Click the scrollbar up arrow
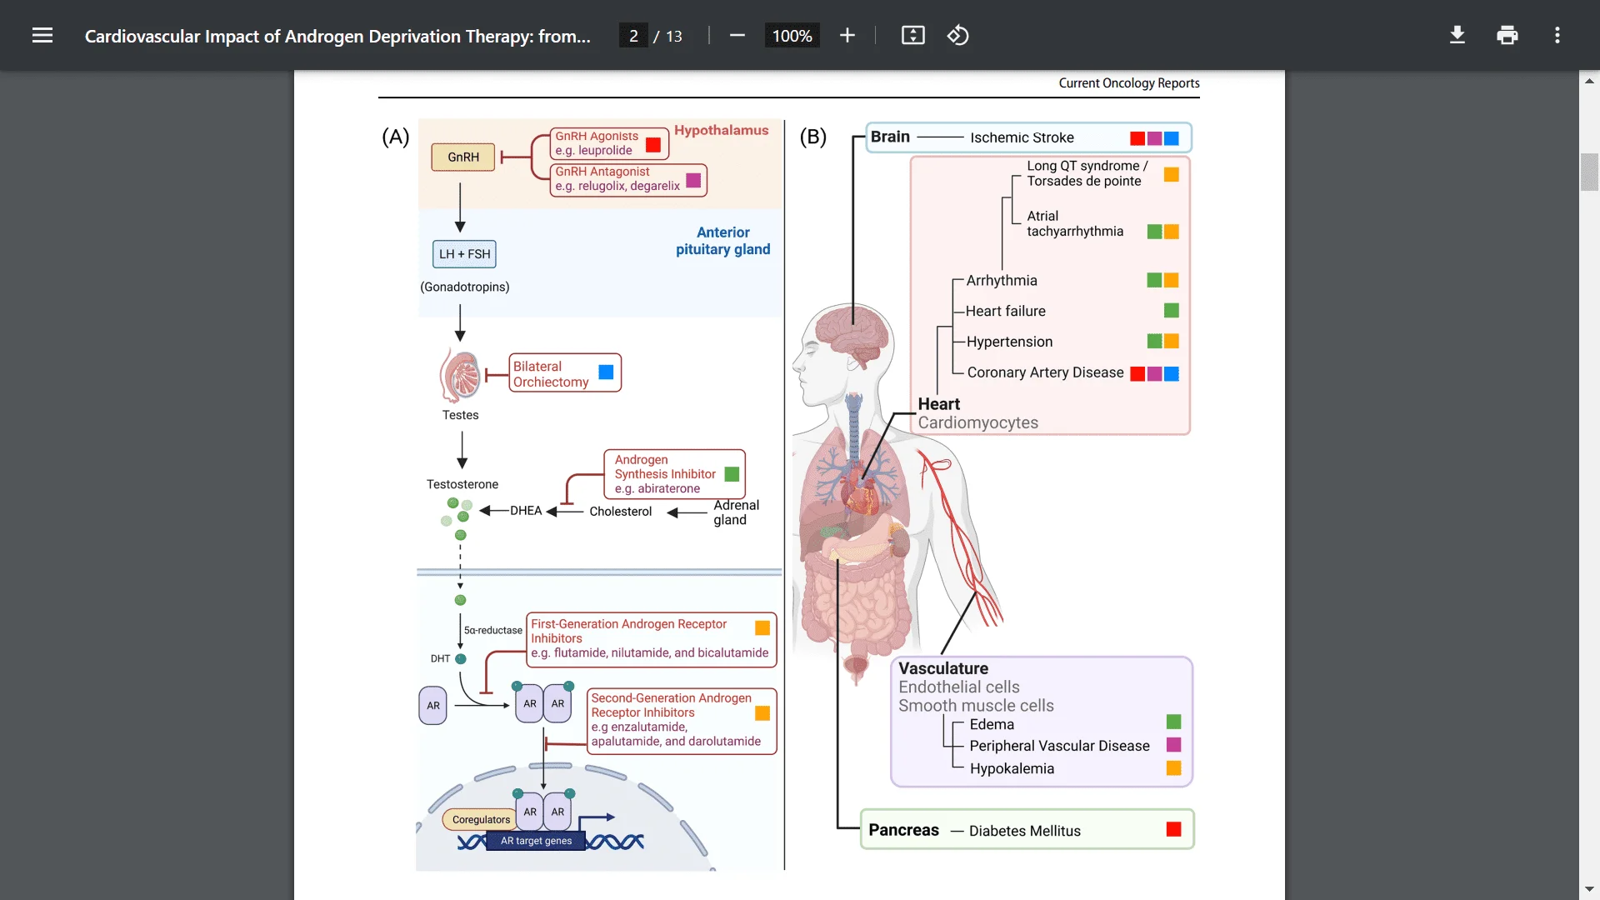 click(x=1589, y=80)
